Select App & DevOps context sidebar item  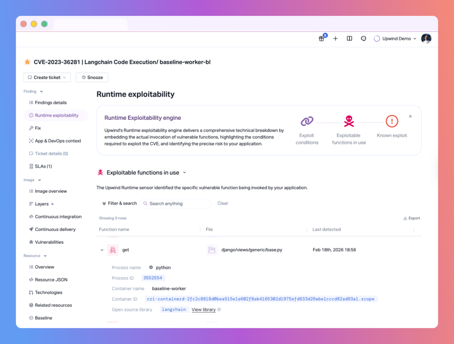tap(58, 141)
